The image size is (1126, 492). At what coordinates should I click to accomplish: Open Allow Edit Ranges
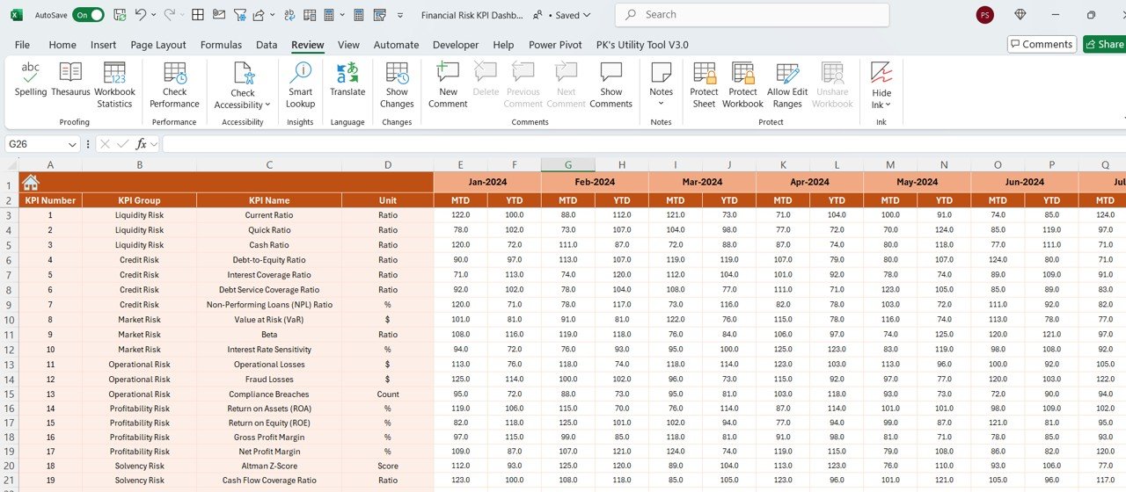(787, 85)
